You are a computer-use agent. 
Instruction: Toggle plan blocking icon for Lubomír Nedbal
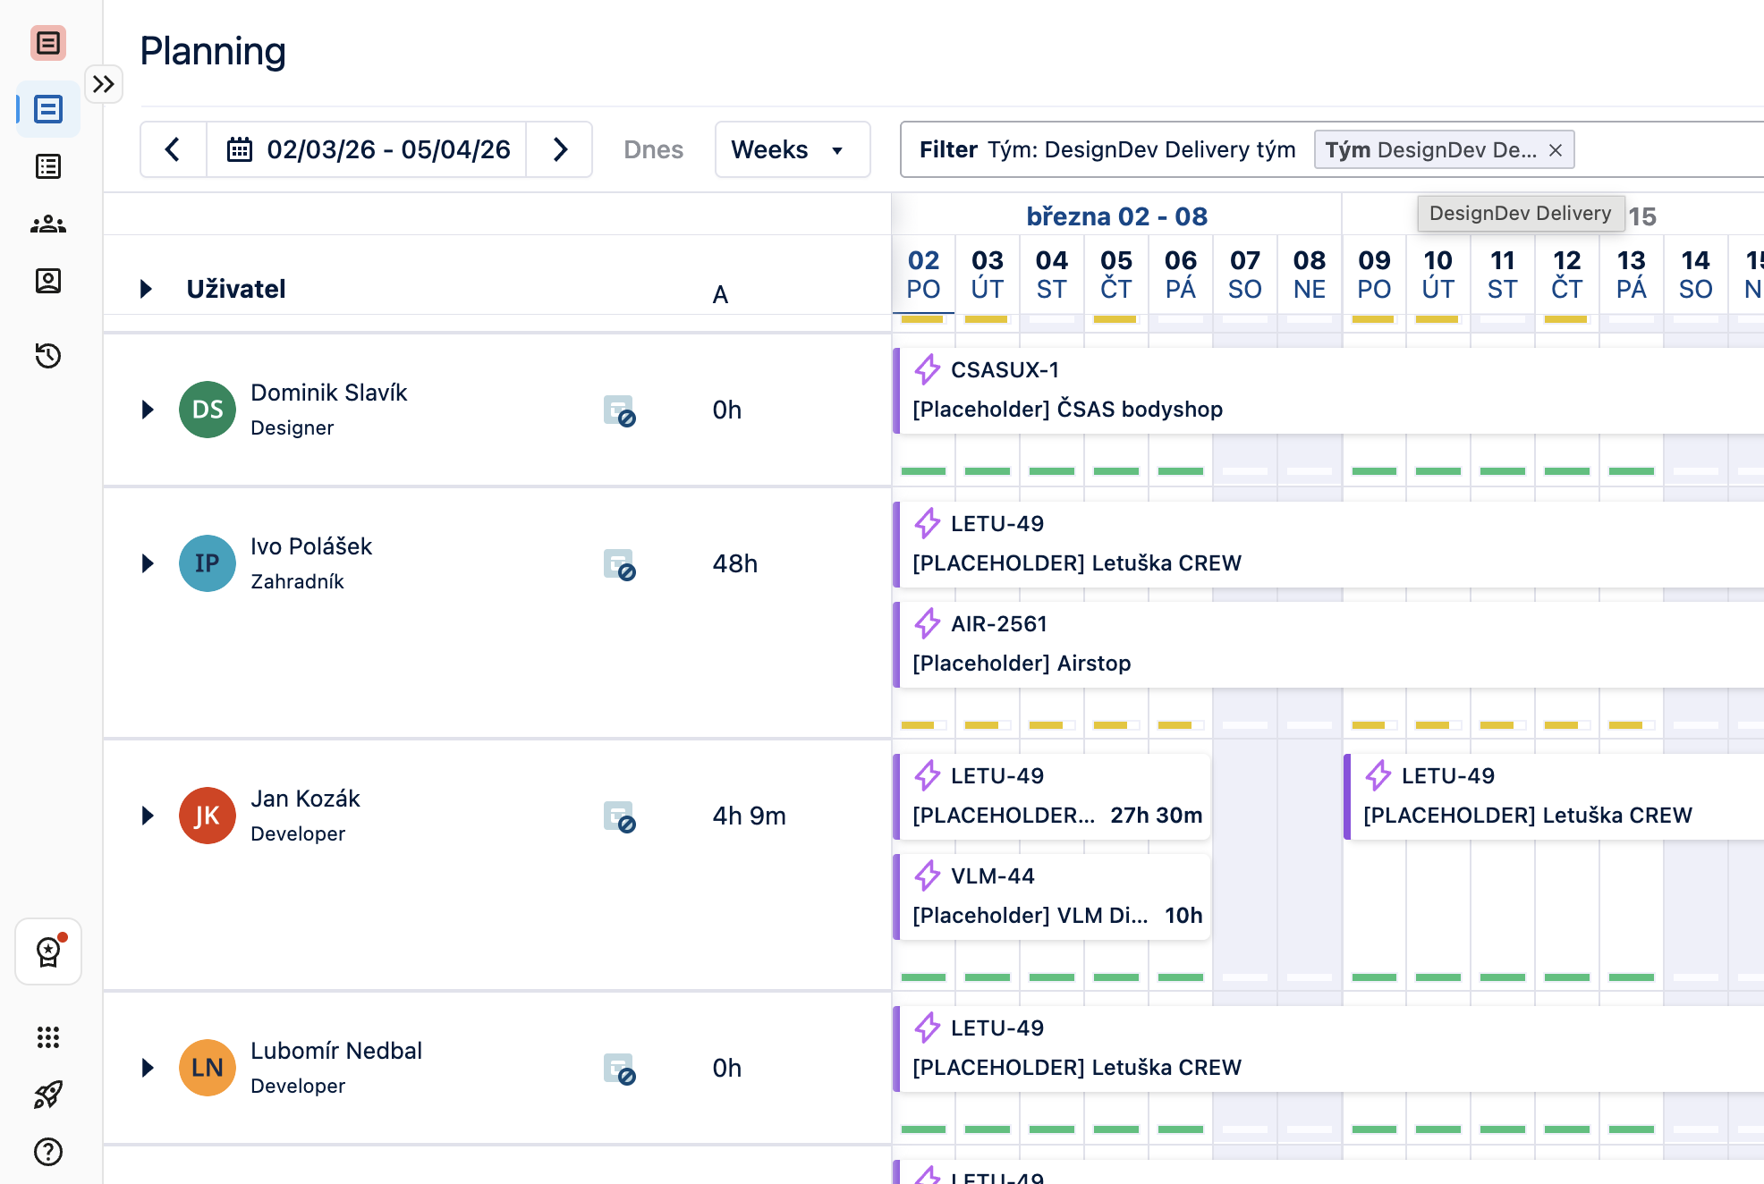[619, 1069]
